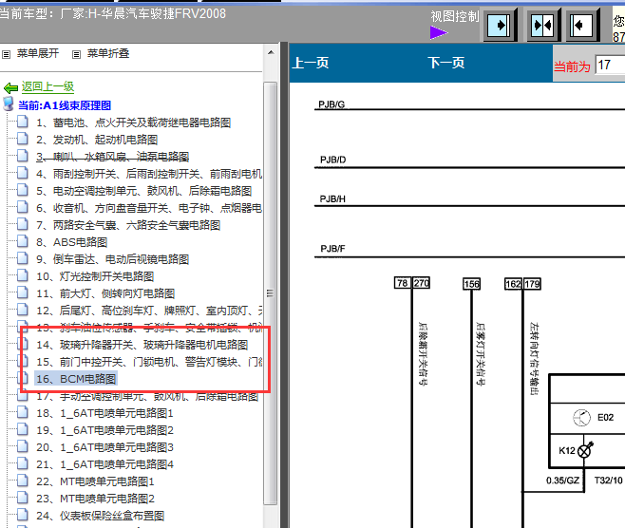Click the T32/10 pin label
625x528 pixels.
[x=609, y=481]
